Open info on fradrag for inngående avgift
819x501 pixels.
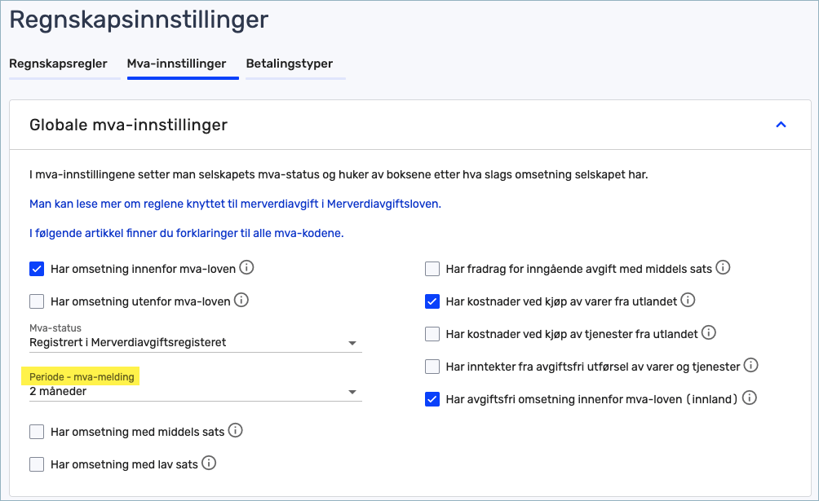(x=723, y=268)
